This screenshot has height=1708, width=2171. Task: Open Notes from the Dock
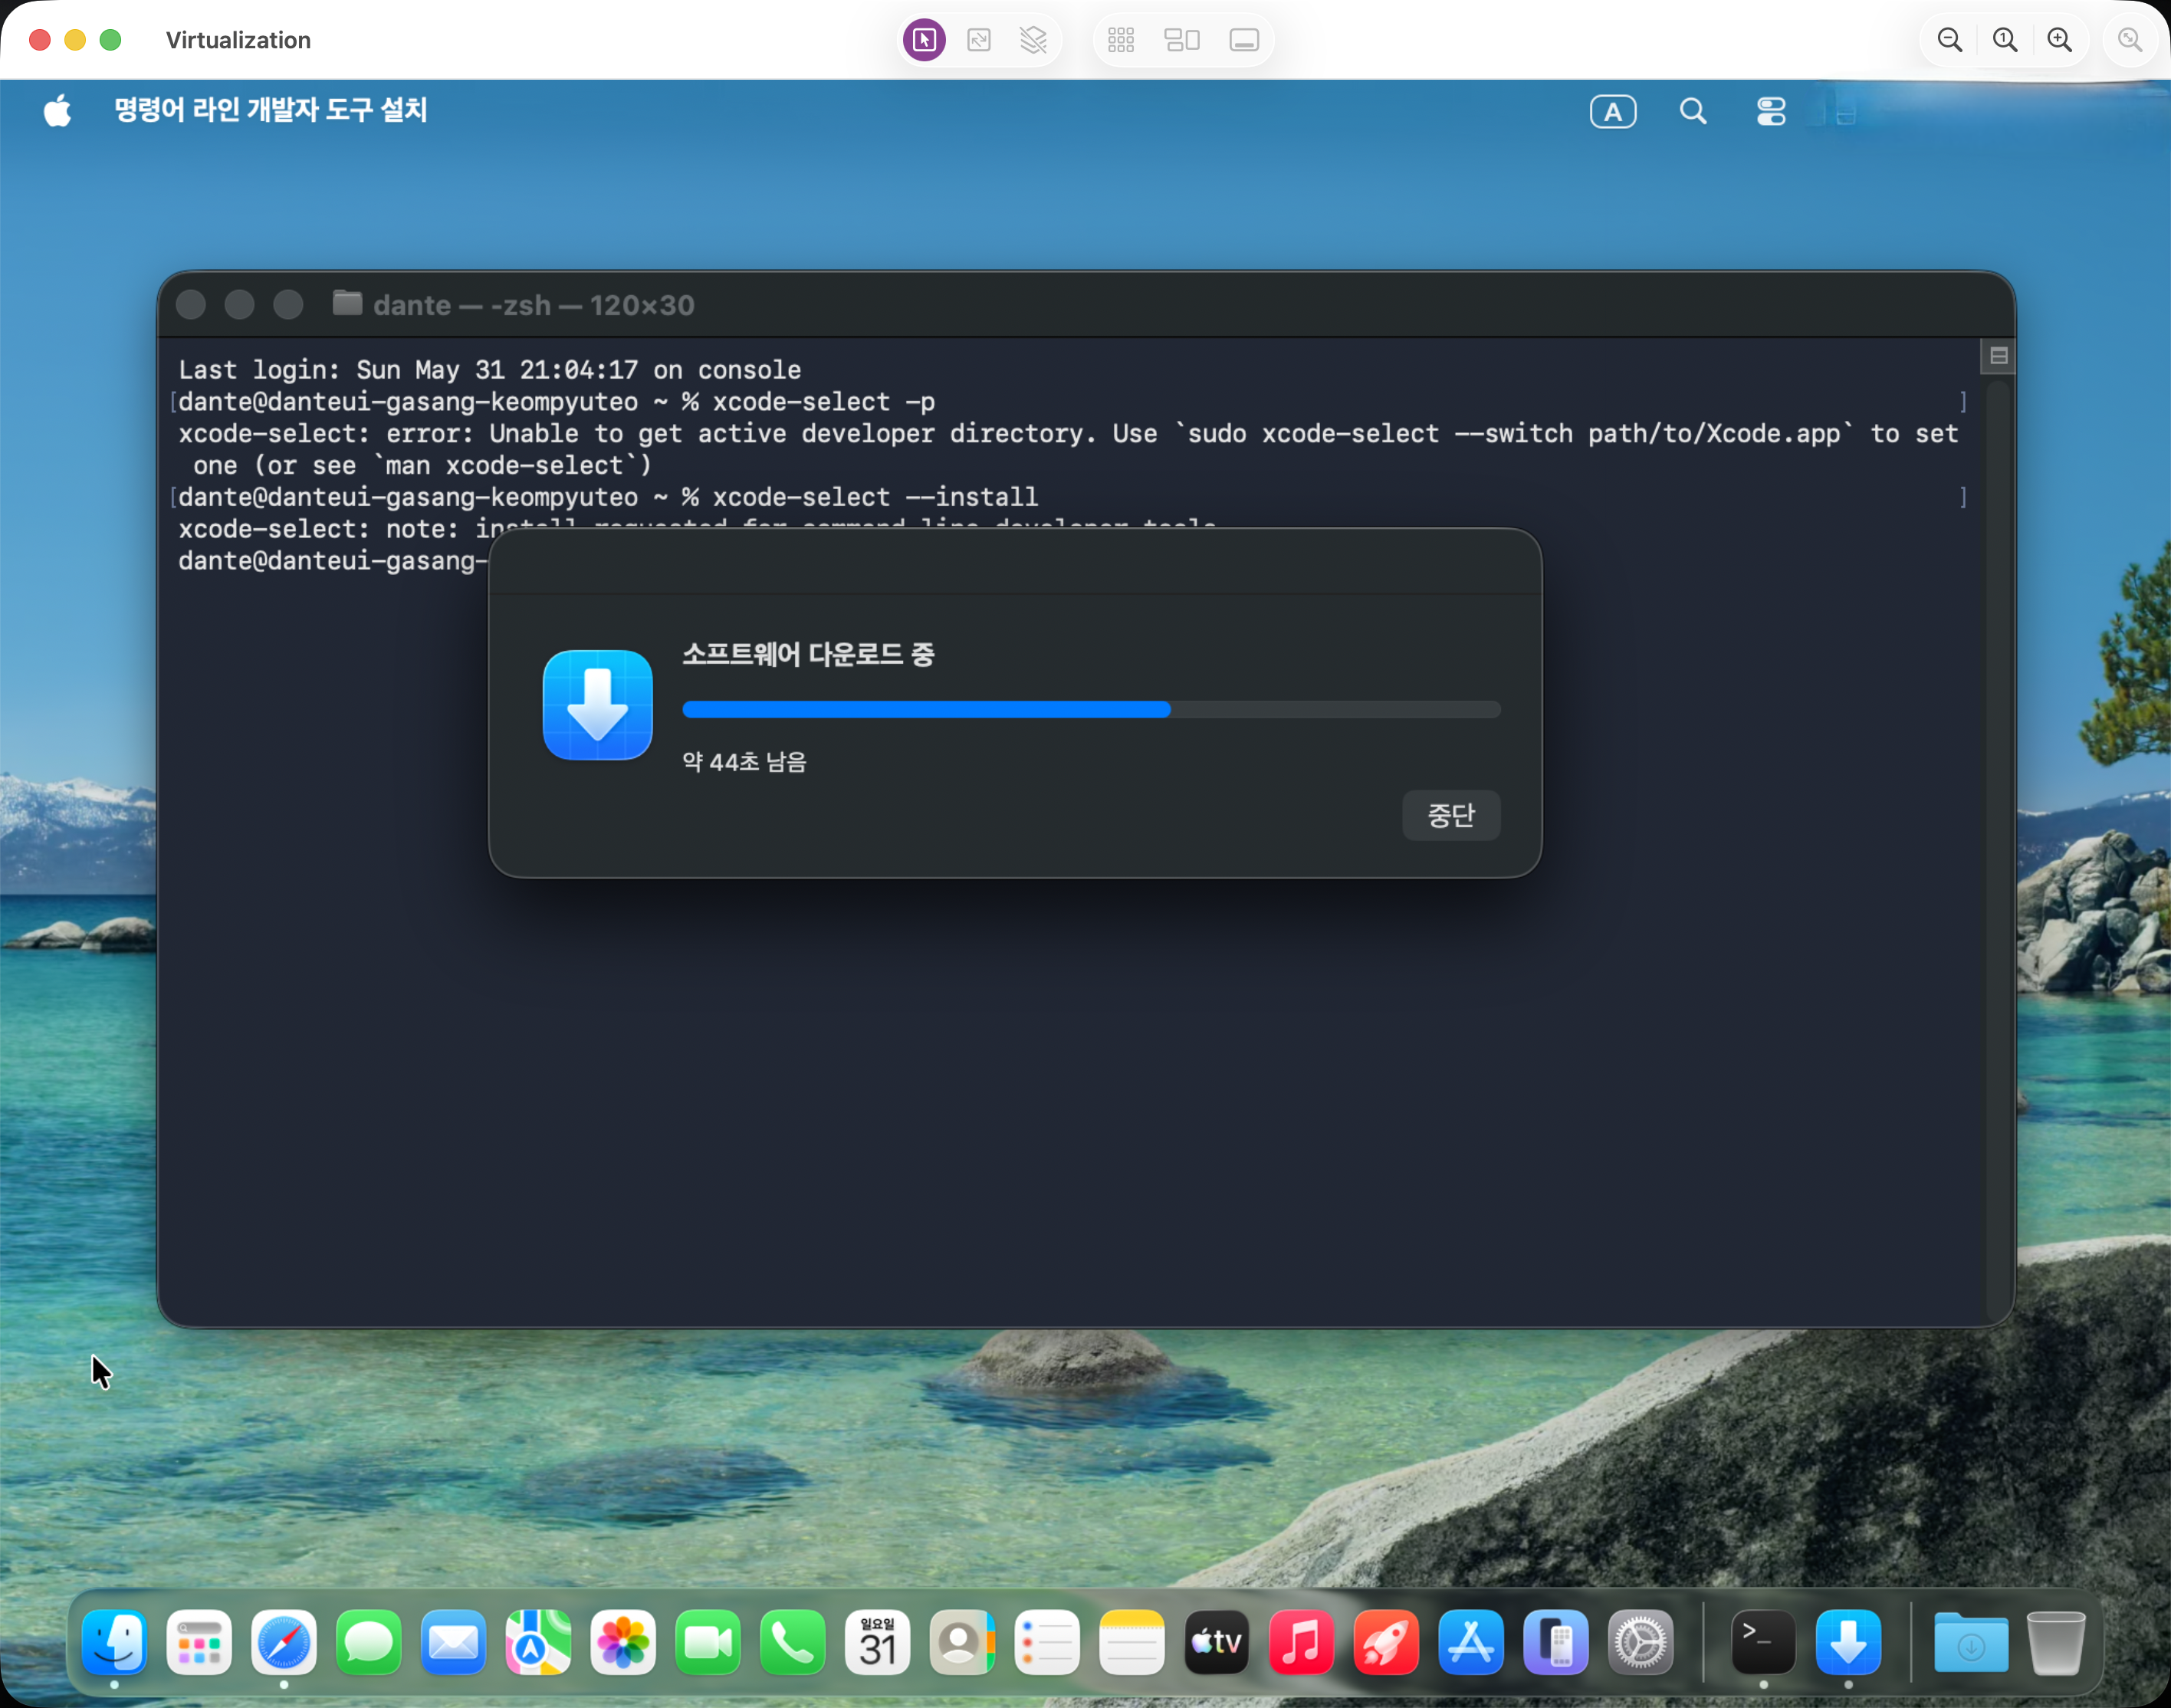tap(1132, 1643)
